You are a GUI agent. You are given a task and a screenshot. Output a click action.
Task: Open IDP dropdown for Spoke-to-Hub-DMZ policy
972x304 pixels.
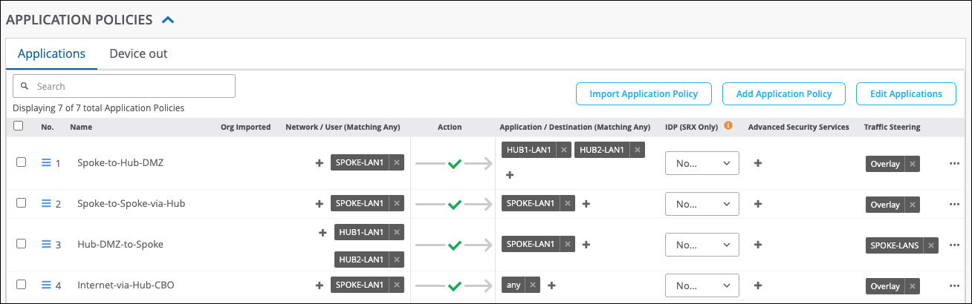coord(702,163)
